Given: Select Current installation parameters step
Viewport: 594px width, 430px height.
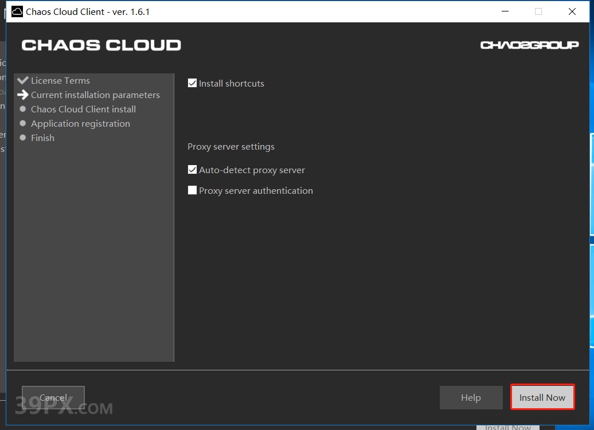Looking at the screenshot, I should 95,95.
